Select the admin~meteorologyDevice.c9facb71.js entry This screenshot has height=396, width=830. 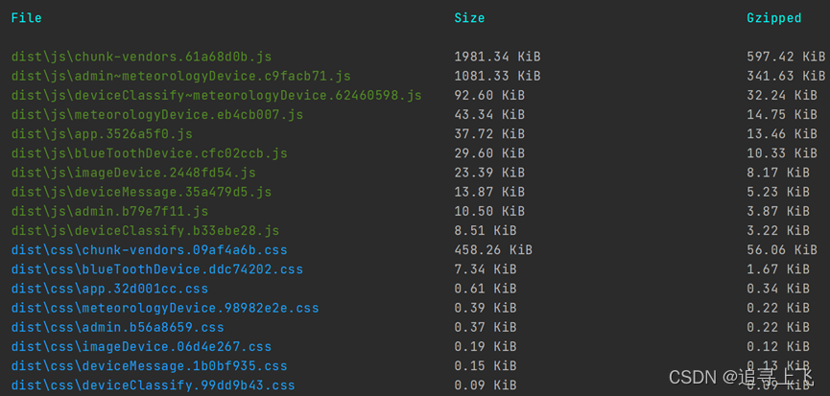tap(180, 76)
